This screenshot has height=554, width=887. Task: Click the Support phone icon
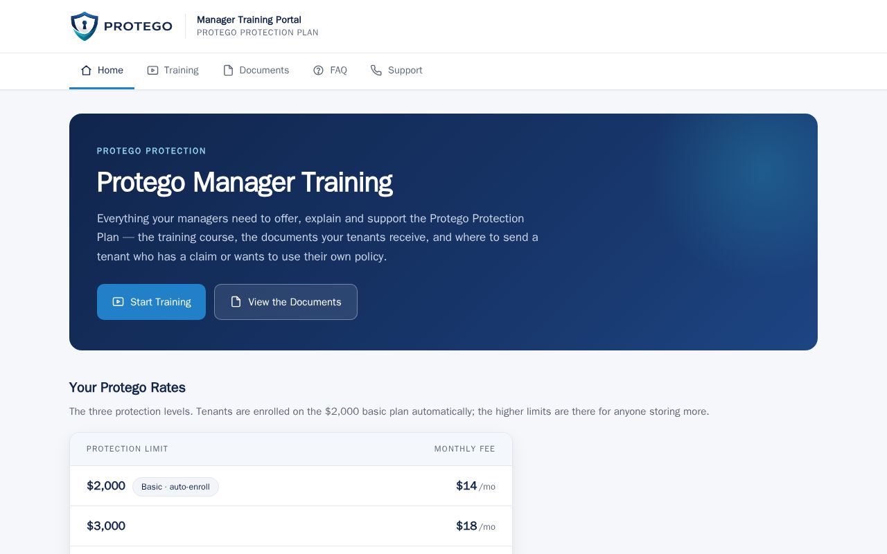coord(376,71)
